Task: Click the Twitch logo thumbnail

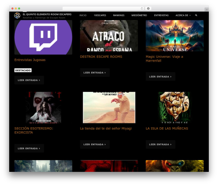Action: click(43, 37)
